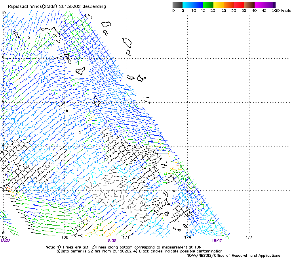293x258 pixels.
Task: Click the purple '18:07' time label
Action: [217, 241]
